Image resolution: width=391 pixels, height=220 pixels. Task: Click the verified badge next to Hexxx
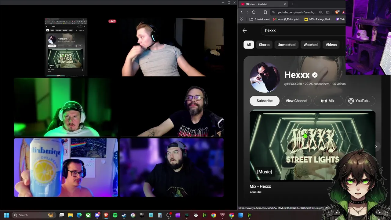[315, 75]
